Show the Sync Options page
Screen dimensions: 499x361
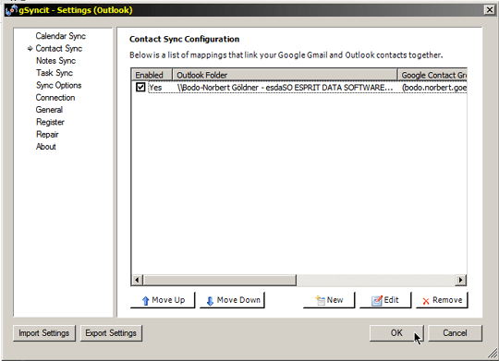[x=58, y=85]
